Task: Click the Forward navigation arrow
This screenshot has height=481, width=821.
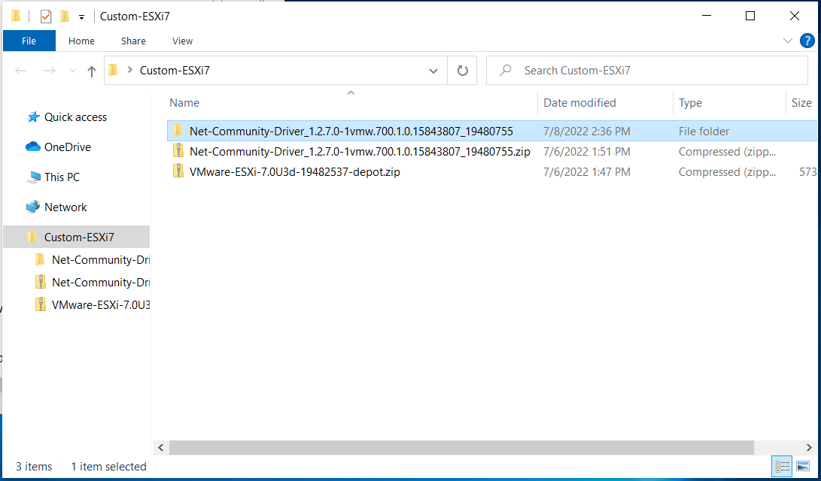Action: pos(50,71)
